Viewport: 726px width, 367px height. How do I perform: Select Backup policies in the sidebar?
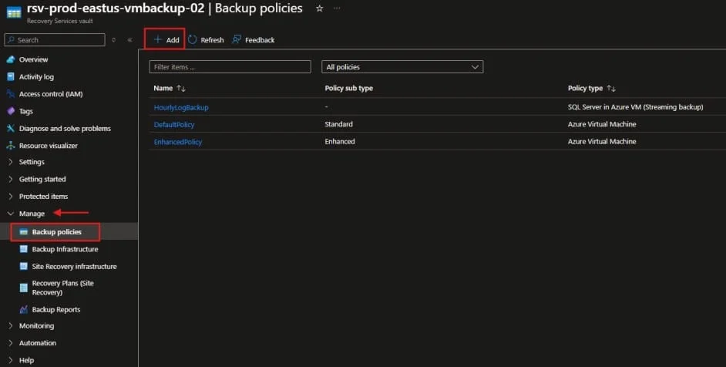tap(55, 232)
